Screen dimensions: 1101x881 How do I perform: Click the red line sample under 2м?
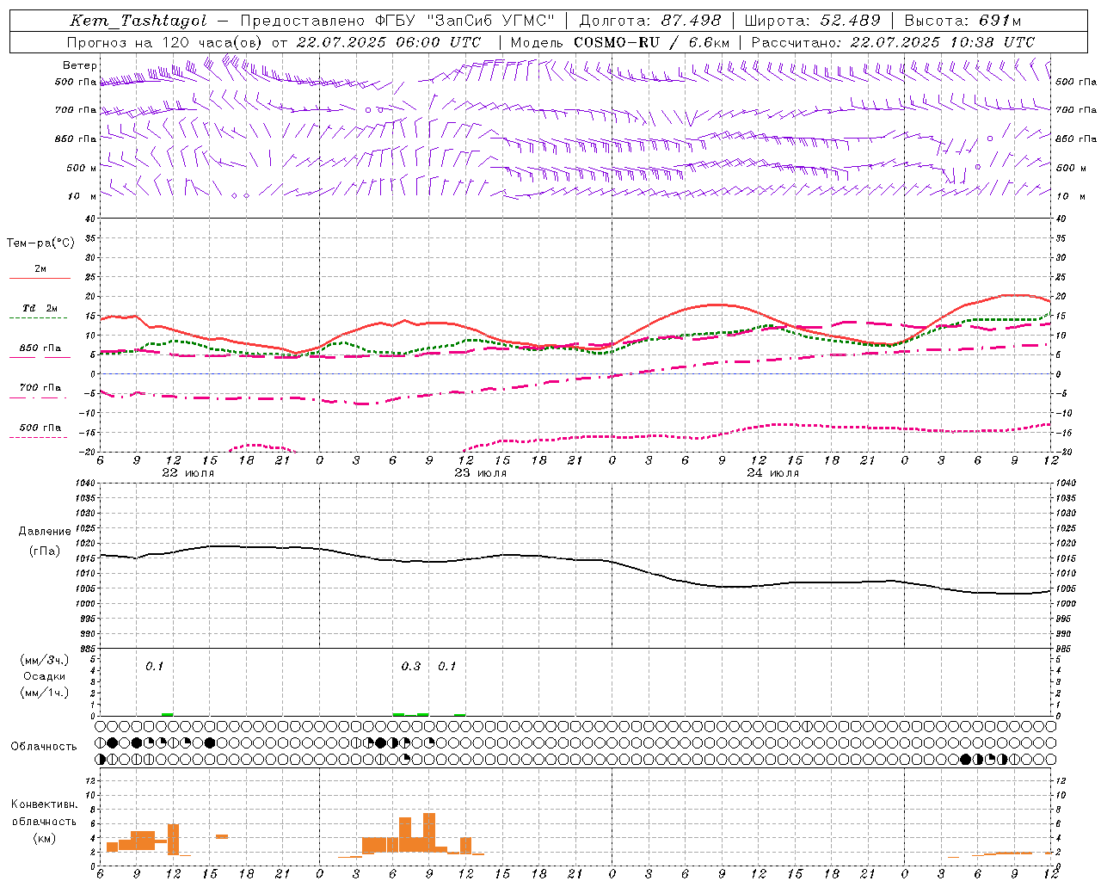(40, 279)
